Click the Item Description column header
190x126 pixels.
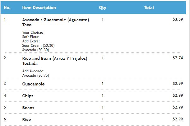point(39,8)
